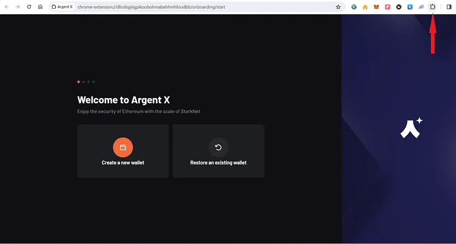Bookmark this page with the star icon
456x244 pixels.
(x=338, y=7)
